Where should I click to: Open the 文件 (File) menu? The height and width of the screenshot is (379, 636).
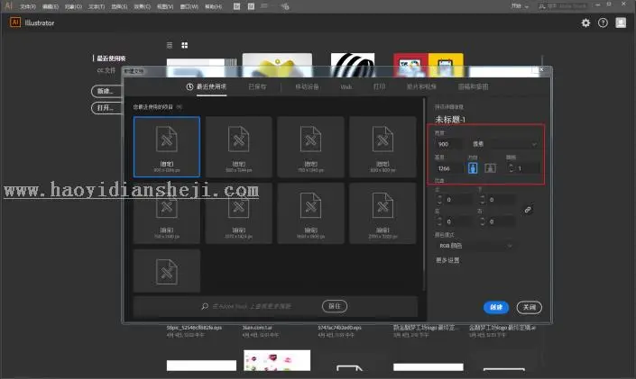(x=28, y=6)
